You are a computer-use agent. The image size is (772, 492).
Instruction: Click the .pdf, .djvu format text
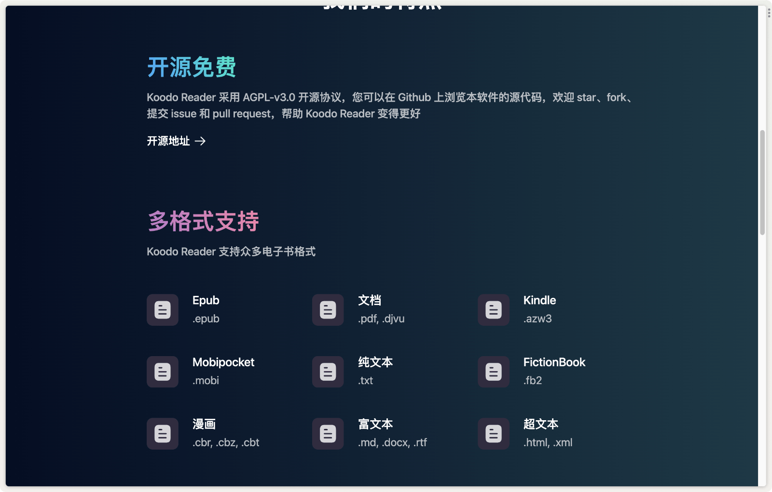tap(381, 319)
